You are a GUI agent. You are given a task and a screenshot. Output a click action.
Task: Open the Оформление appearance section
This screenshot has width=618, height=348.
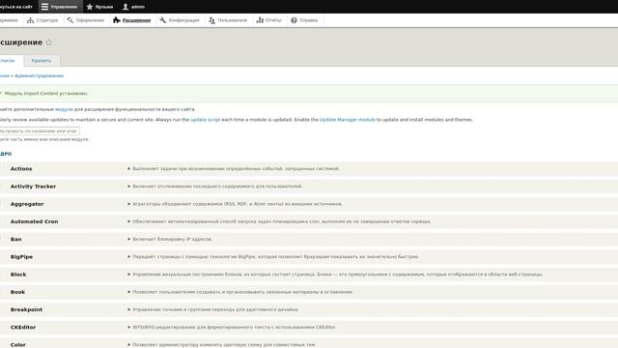point(86,20)
